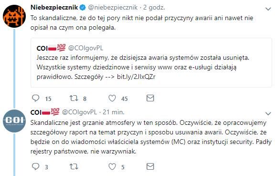Retweet the Niebezpiecznik tweet
275x176 pixels.
[x=74, y=98]
